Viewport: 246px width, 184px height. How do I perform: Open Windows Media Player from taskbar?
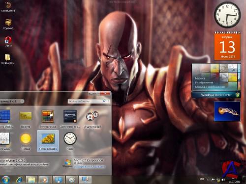[45, 180]
